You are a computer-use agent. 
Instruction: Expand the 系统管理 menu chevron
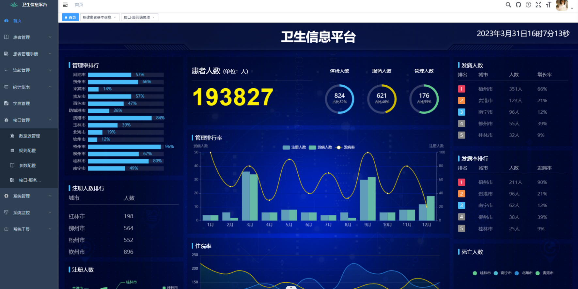[x=50, y=196]
